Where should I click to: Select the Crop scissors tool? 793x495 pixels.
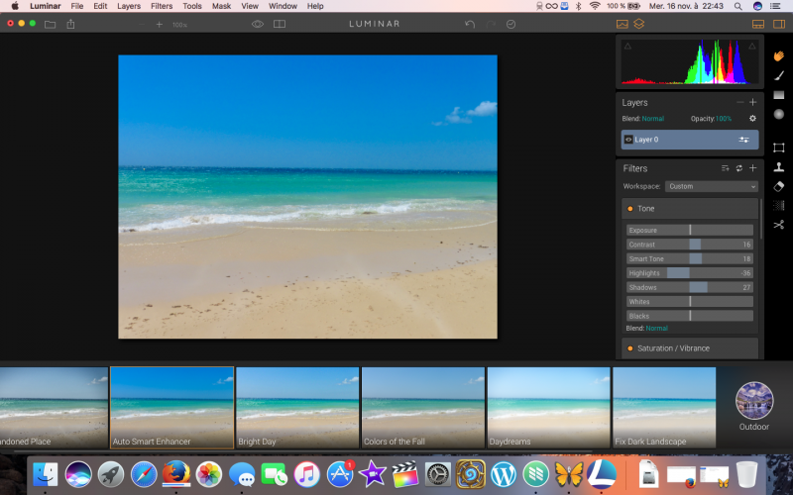point(779,225)
